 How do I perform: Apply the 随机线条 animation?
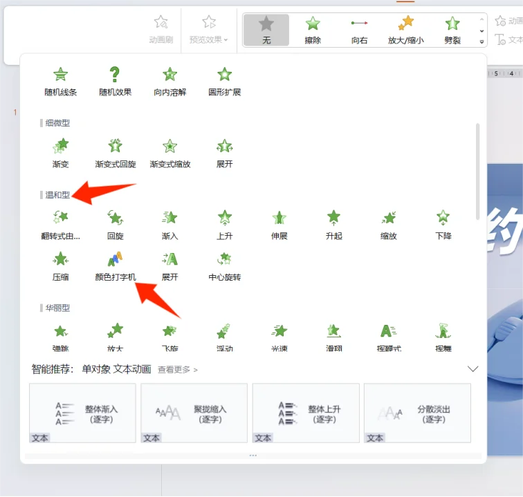tap(60, 80)
